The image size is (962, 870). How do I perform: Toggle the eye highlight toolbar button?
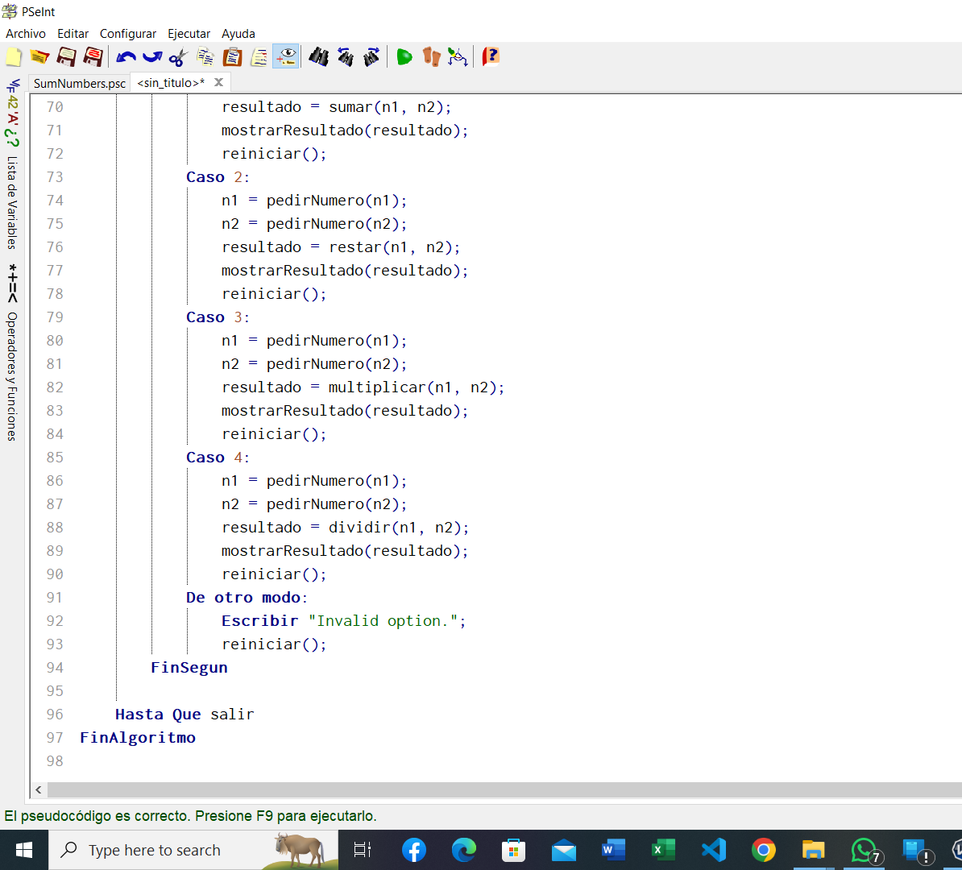pos(286,57)
